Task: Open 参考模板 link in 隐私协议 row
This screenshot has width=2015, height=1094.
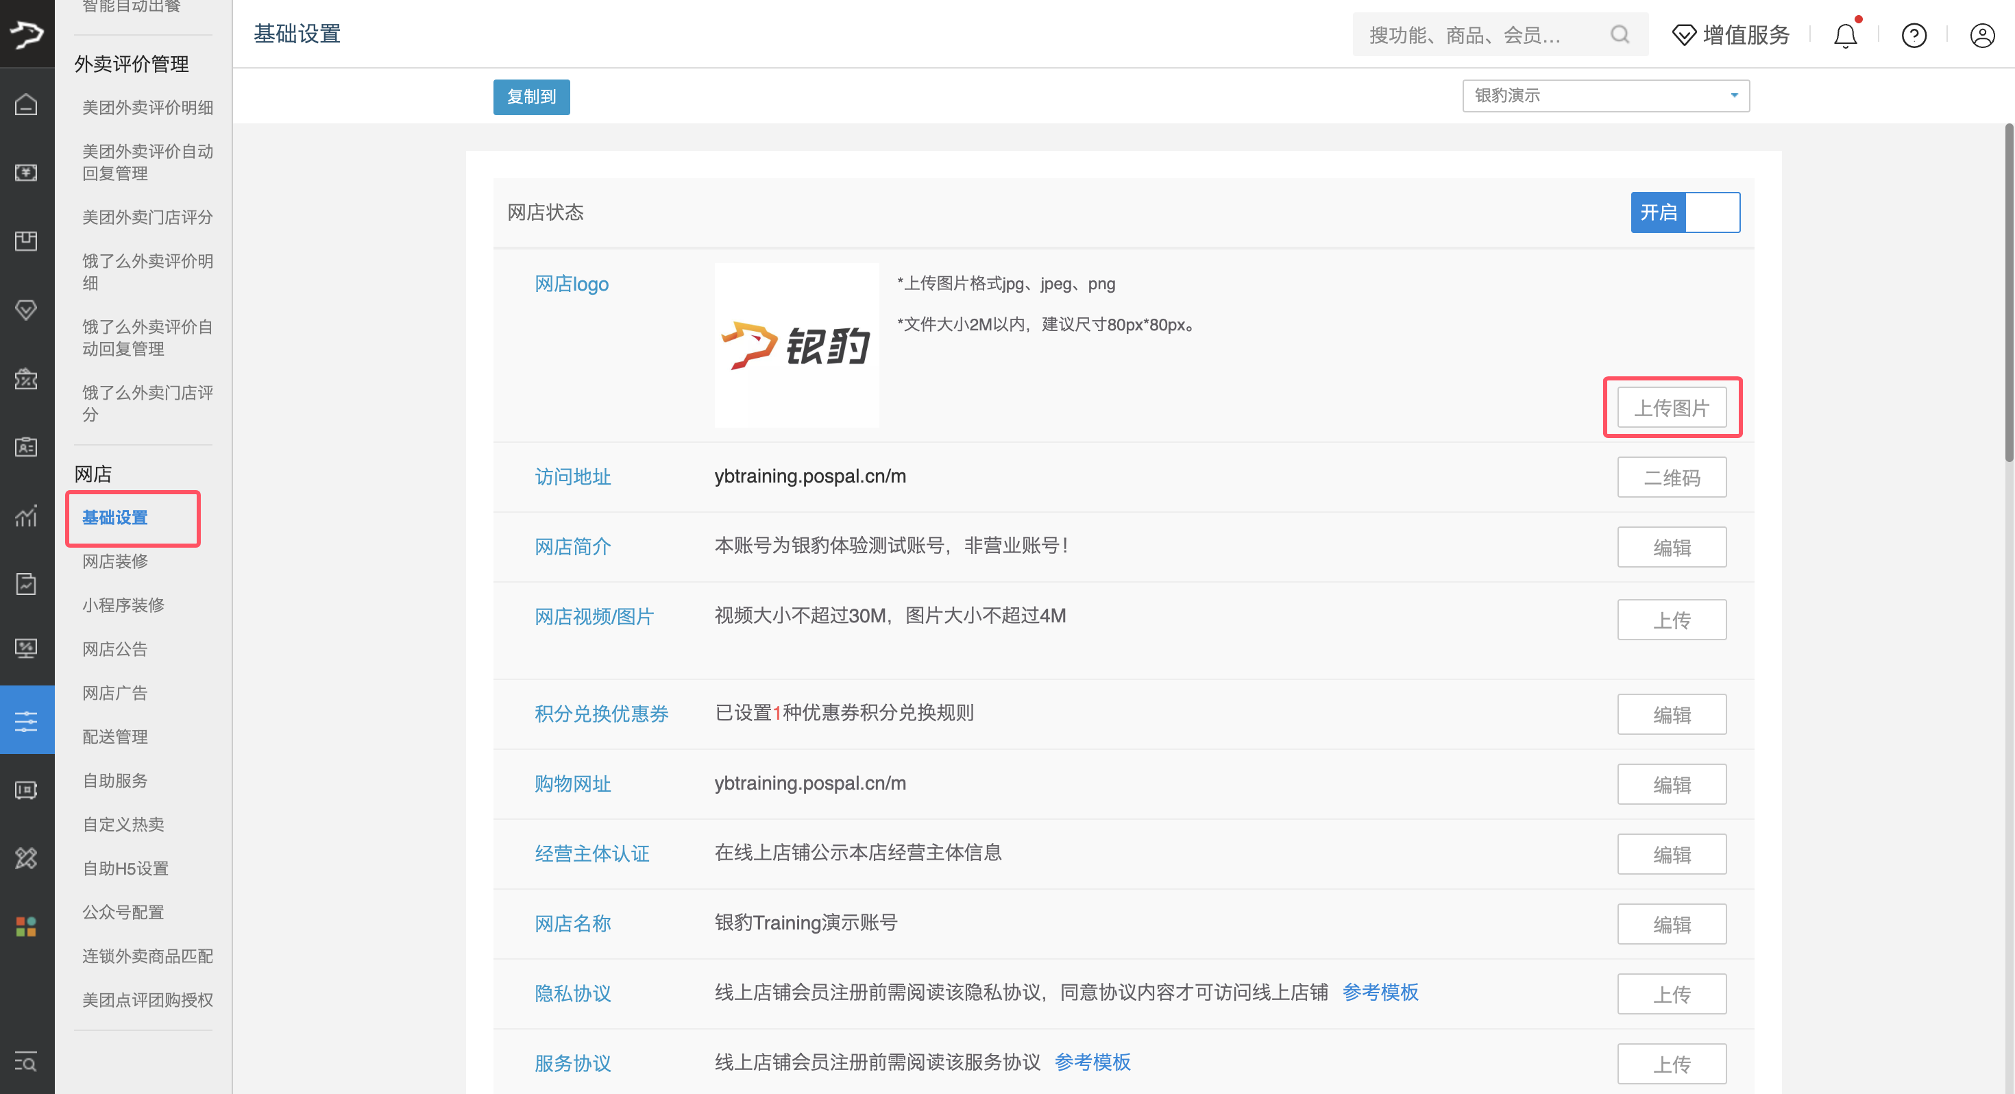Action: [x=1380, y=991]
